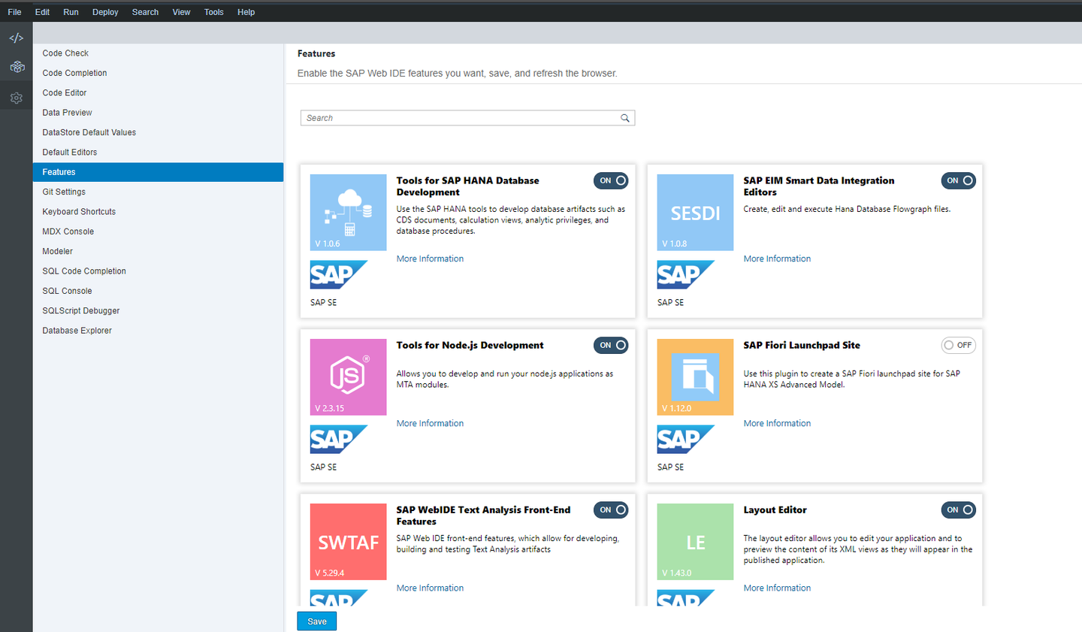1082x632 pixels.
Task: Select Code Check in the preferences list
Action: pos(158,53)
